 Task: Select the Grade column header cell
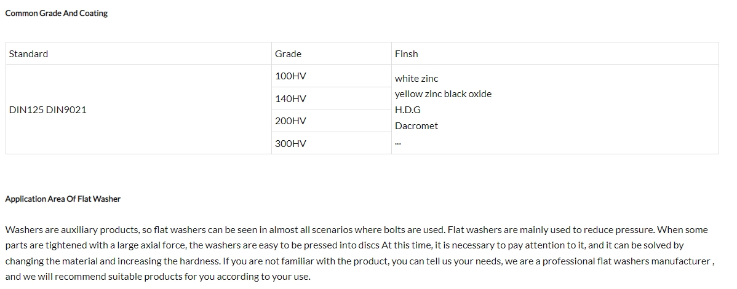tap(332, 53)
